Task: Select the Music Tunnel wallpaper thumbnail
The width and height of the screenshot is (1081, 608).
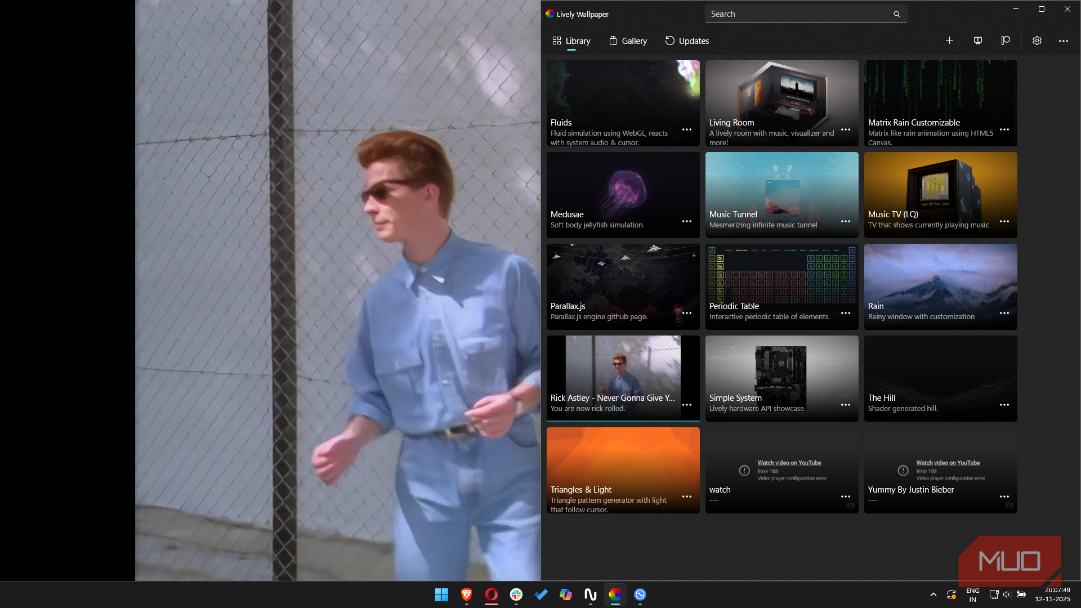Action: pyautogui.click(x=782, y=195)
